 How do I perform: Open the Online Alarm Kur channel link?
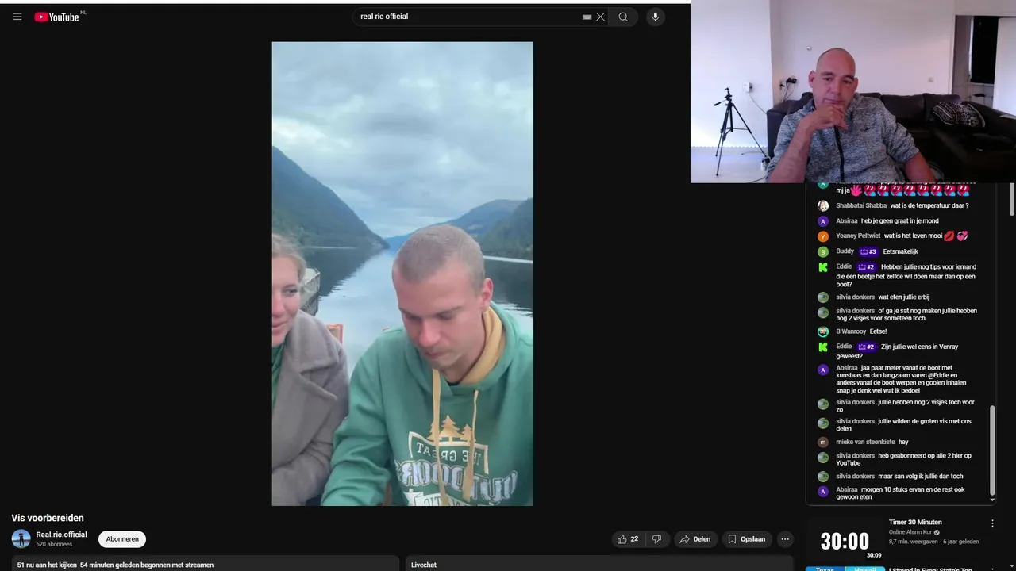910,532
